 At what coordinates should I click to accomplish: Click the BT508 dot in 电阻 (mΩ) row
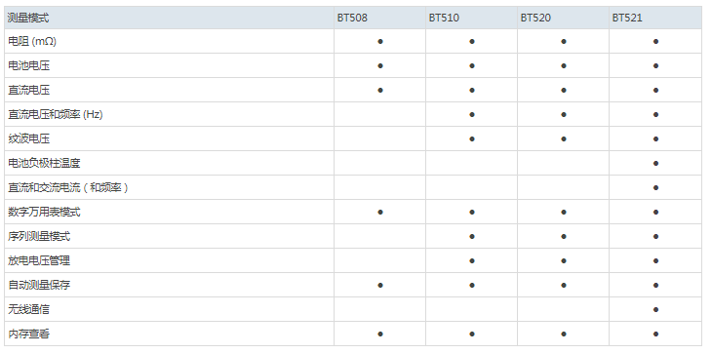coord(380,41)
